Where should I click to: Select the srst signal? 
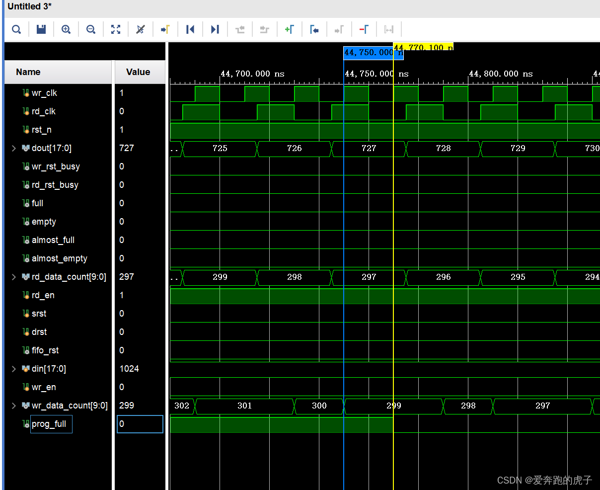pyautogui.click(x=39, y=314)
